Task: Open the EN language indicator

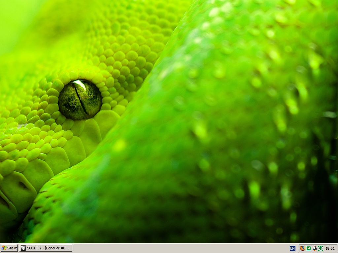Action: click(x=292, y=248)
